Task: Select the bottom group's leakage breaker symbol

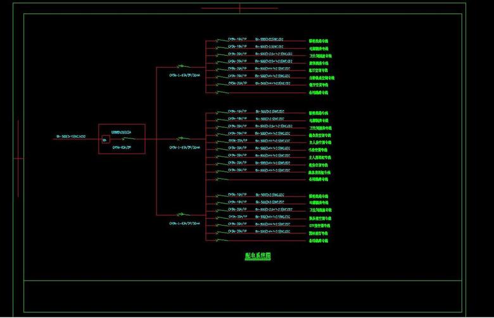Action: pos(181,215)
